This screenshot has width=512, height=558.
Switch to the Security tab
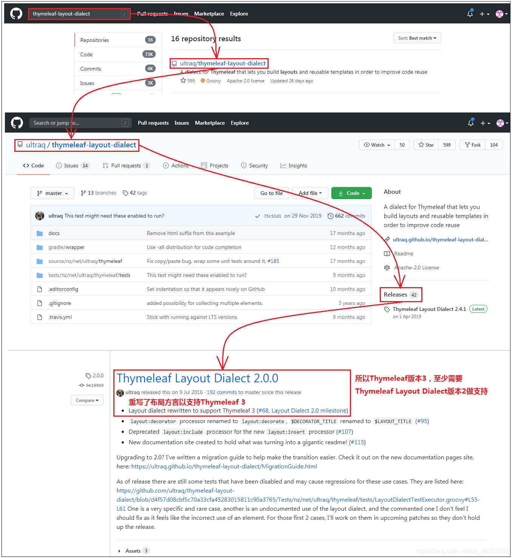tap(254, 165)
